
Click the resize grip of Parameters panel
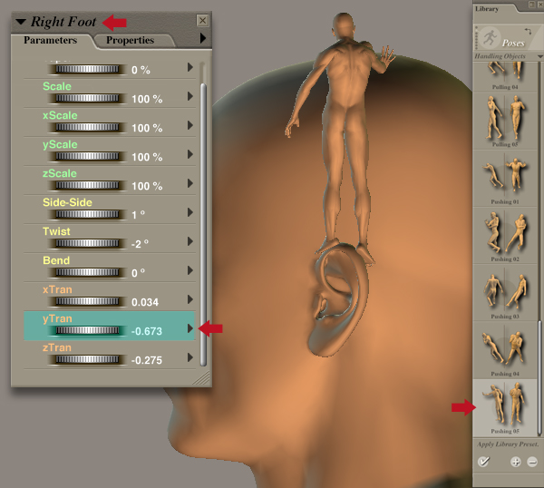pyautogui.click(x=202, y=378)
